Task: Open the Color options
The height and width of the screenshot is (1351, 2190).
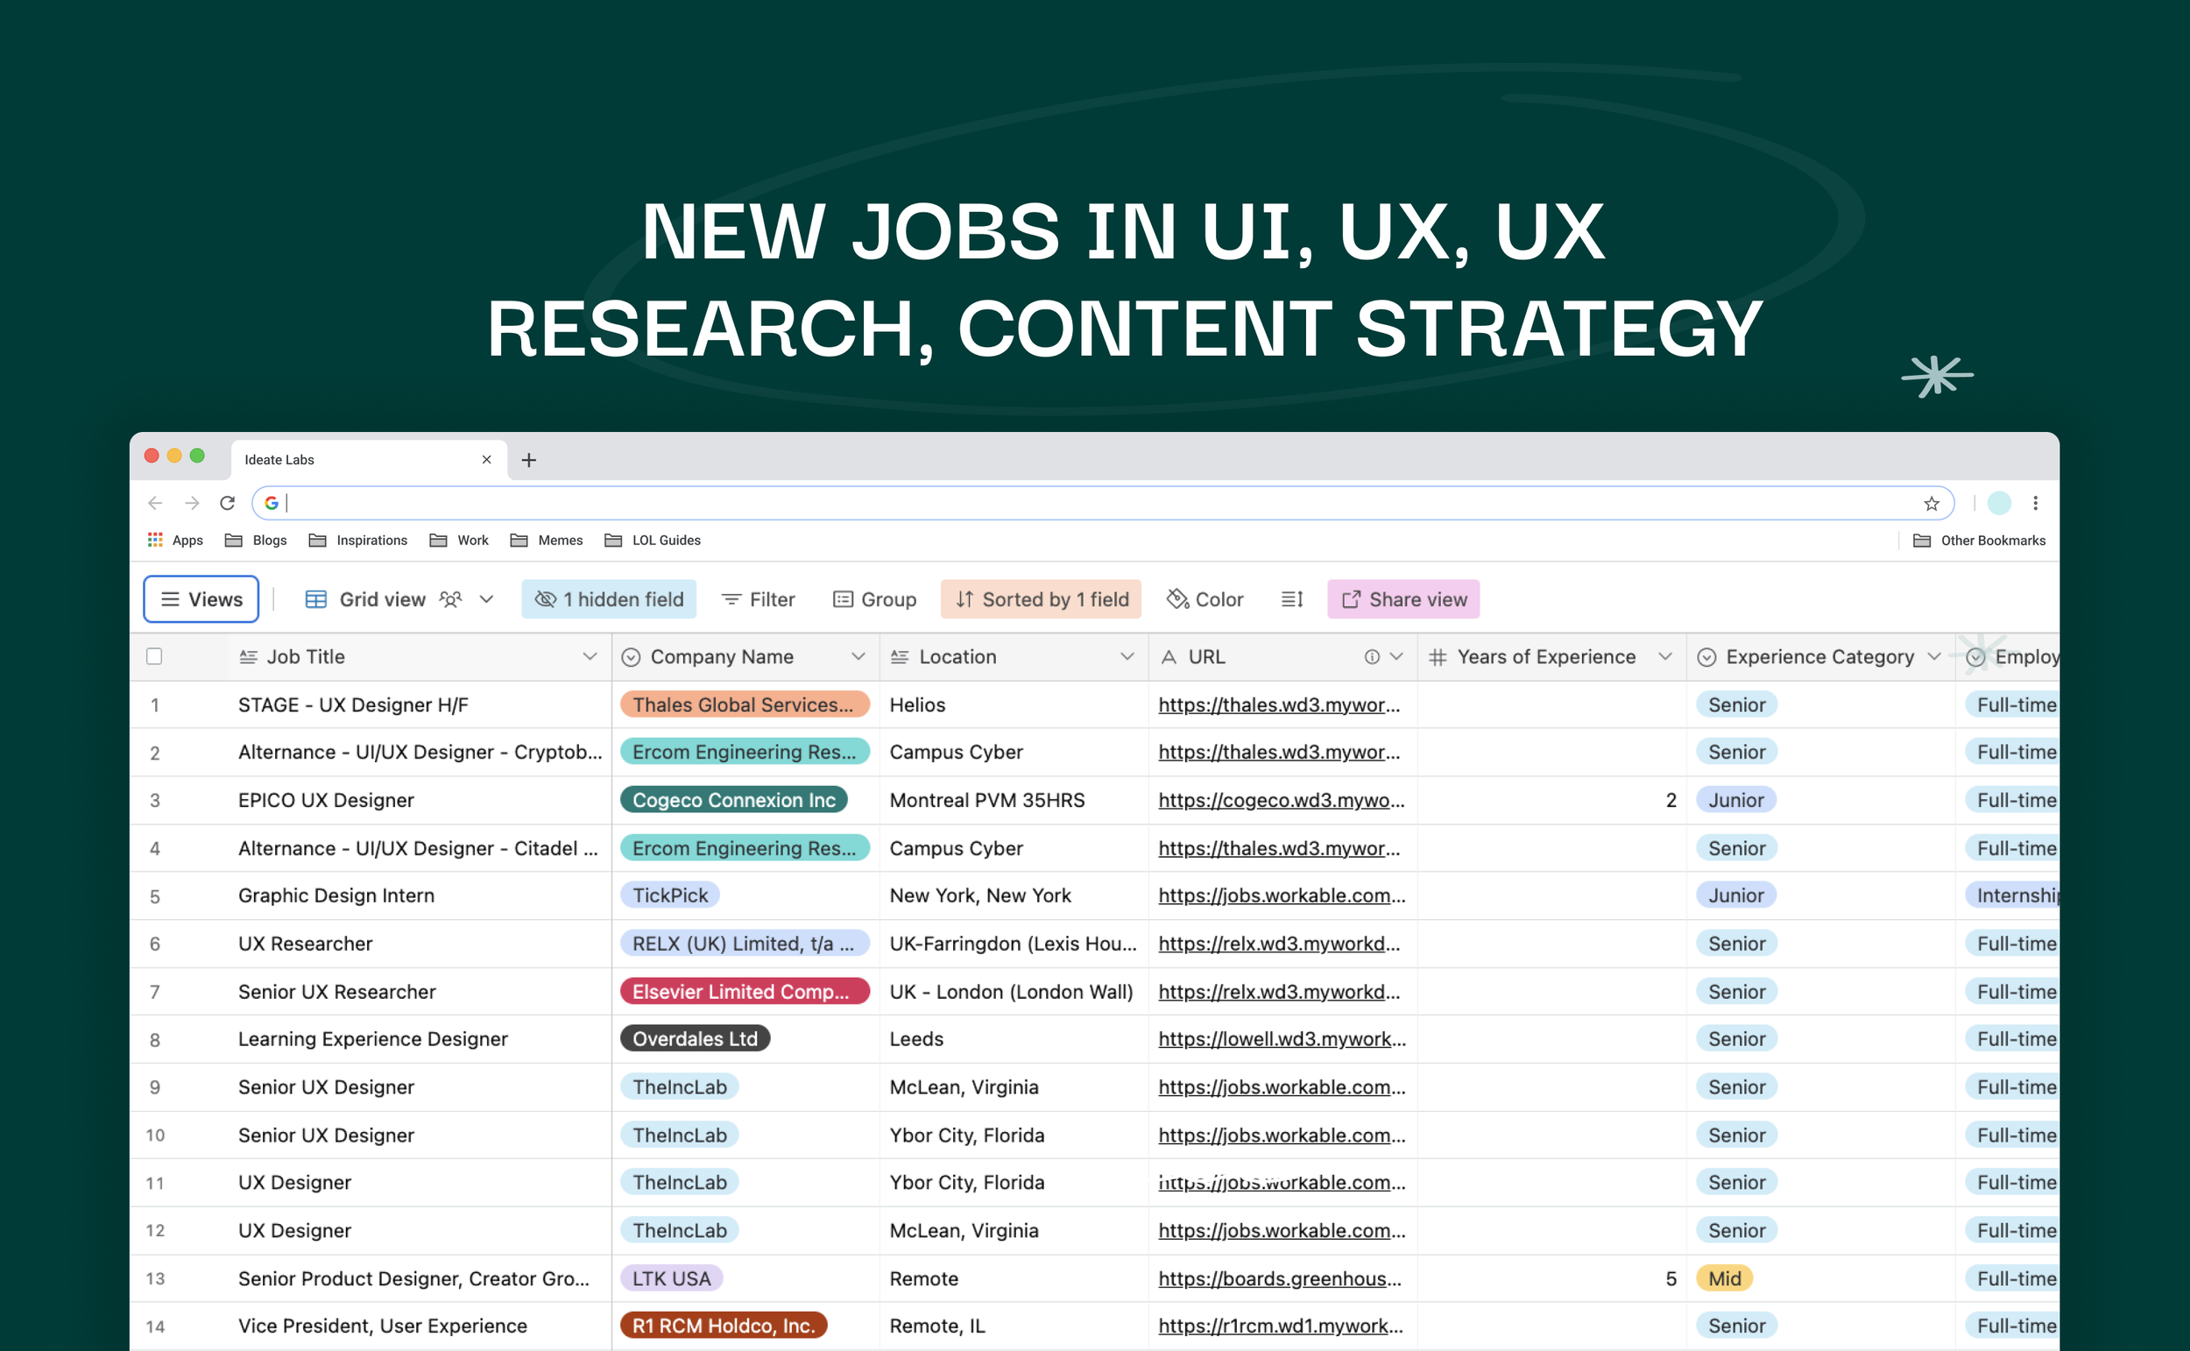Action: [1204, 599]
